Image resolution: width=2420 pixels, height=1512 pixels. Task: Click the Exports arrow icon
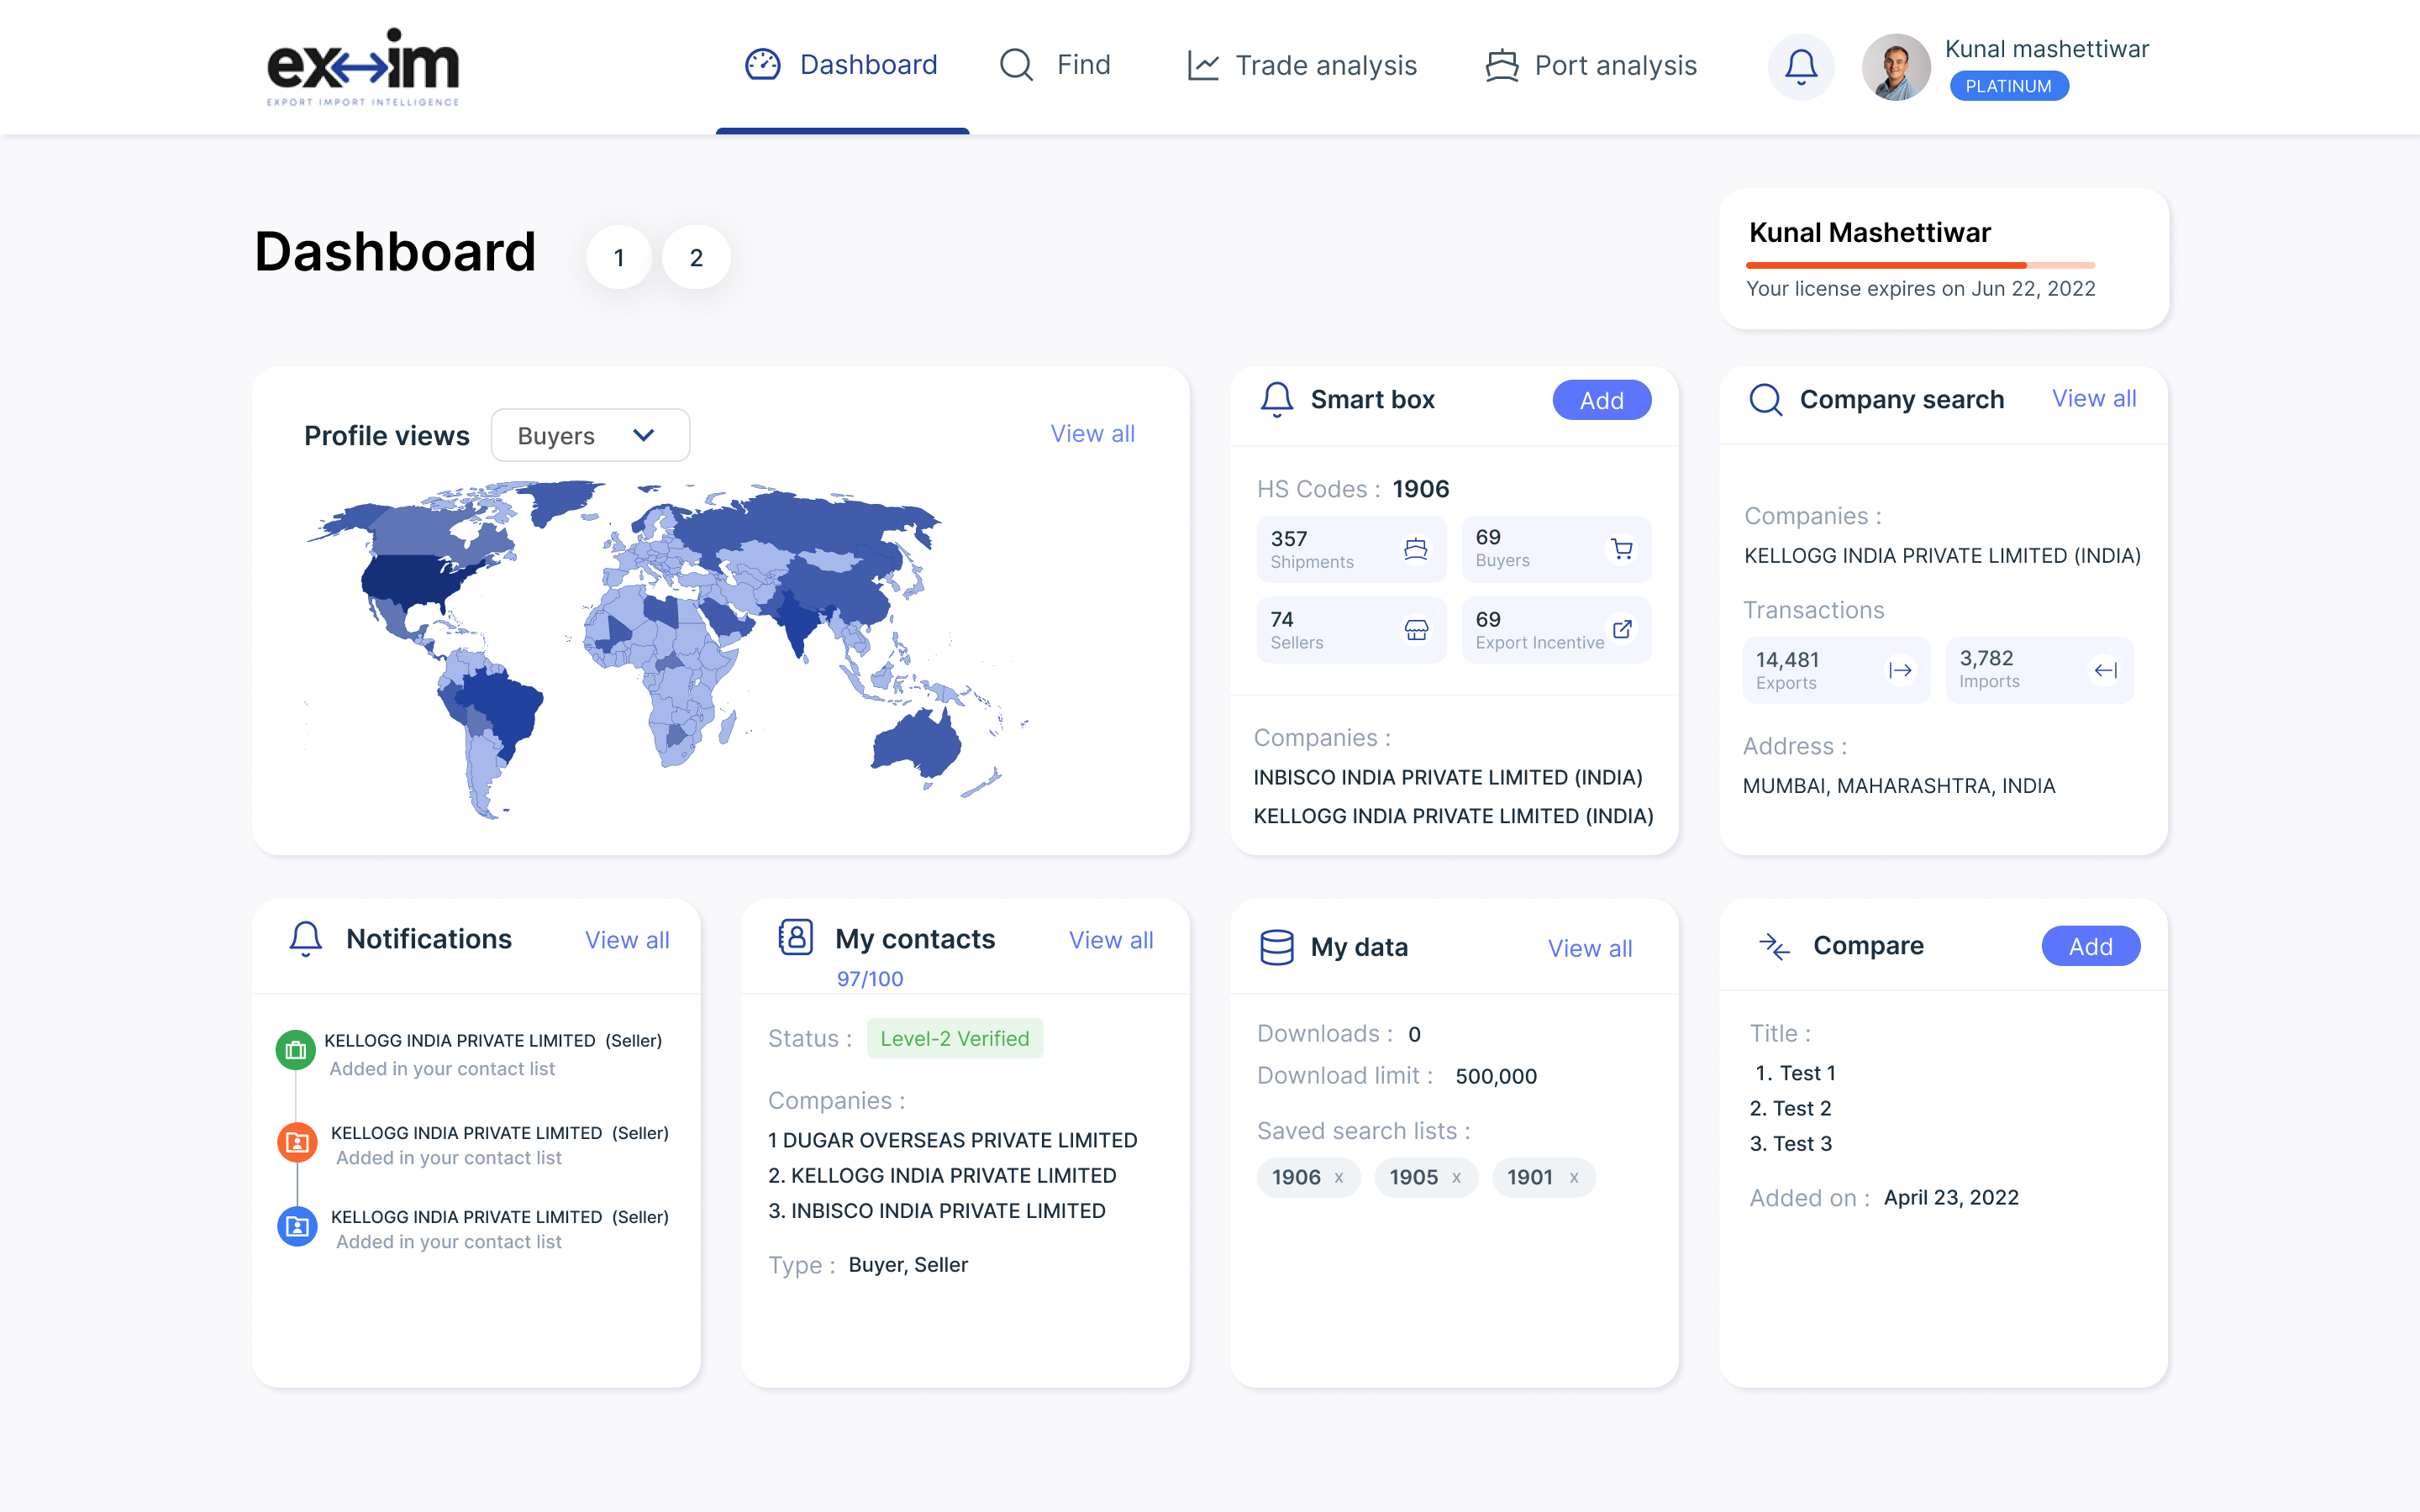1900,670
